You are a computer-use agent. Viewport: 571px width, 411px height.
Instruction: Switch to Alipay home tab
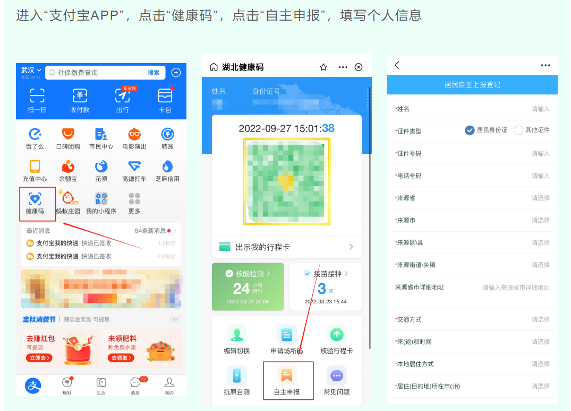point(33,386)
